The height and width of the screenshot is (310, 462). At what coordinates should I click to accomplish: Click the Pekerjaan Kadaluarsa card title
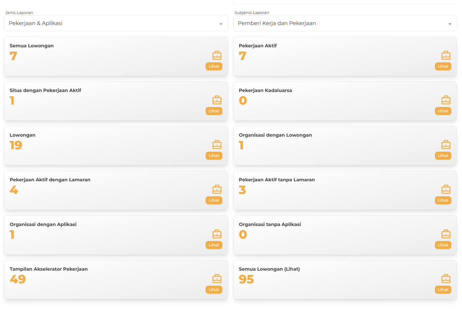point(265,90)
